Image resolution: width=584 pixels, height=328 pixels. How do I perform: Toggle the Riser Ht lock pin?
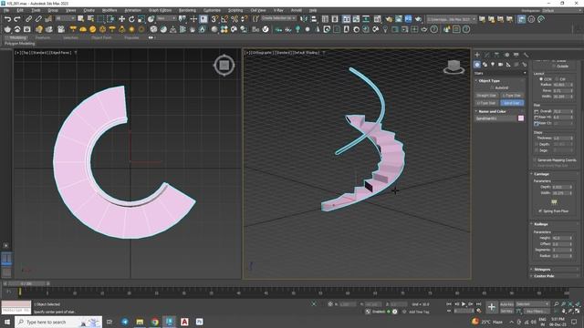click(x=536, y=118)
